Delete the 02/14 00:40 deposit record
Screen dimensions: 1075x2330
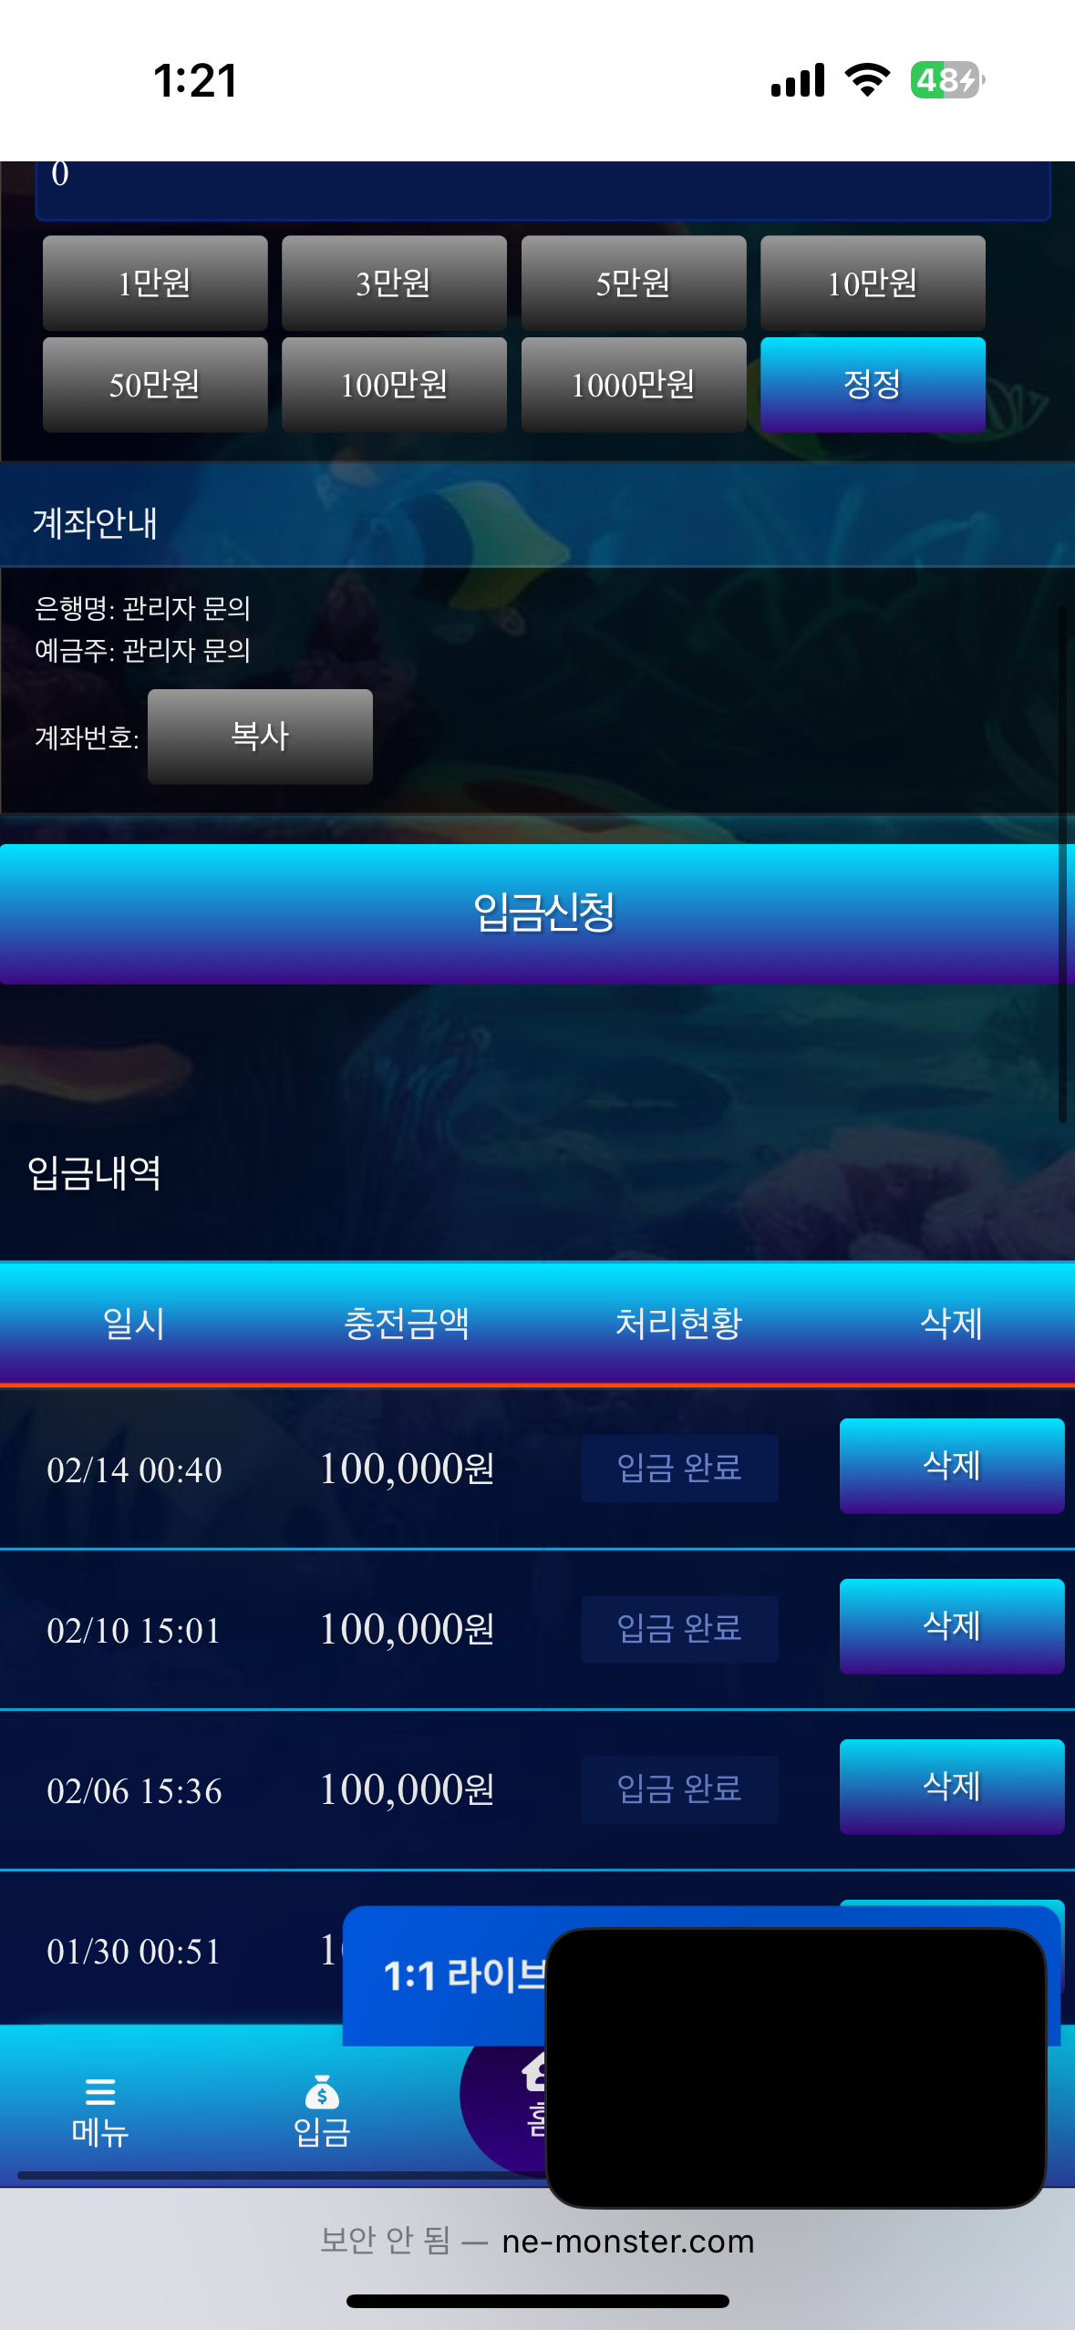(x=952, y=1466)
